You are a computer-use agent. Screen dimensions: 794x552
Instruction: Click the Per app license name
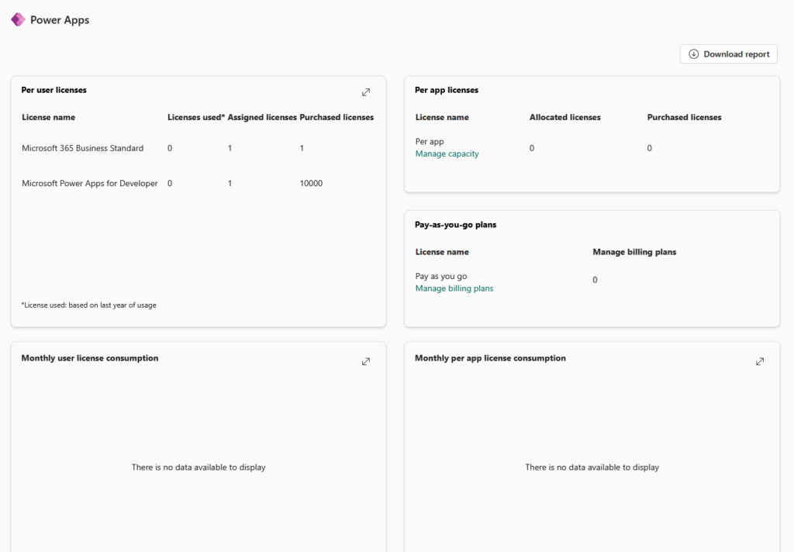[430, 142]
